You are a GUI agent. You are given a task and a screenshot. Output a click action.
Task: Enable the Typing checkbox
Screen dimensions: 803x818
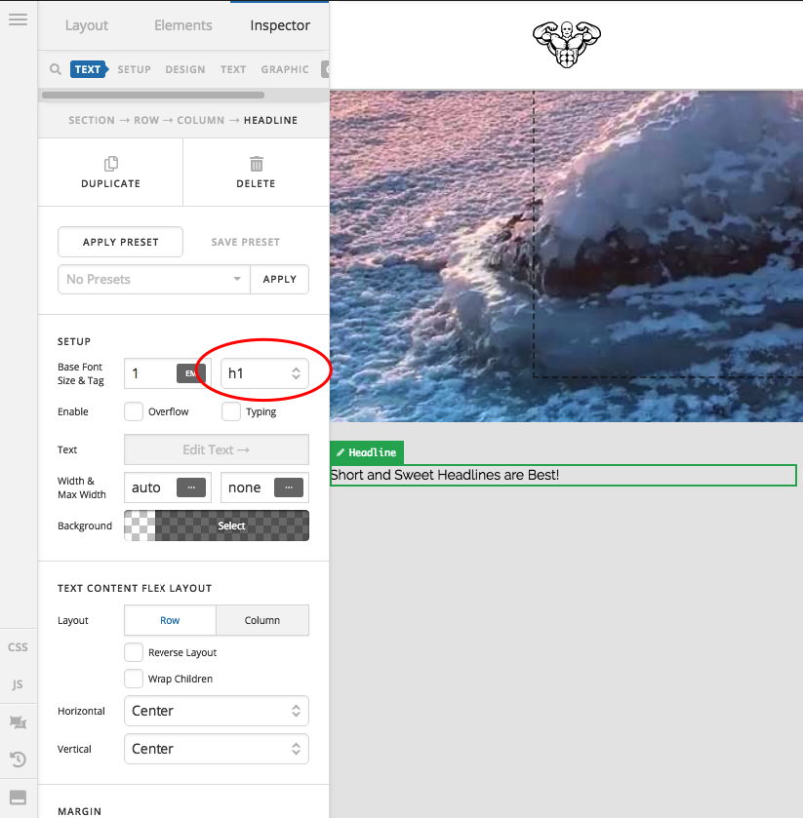pos(231,411)
